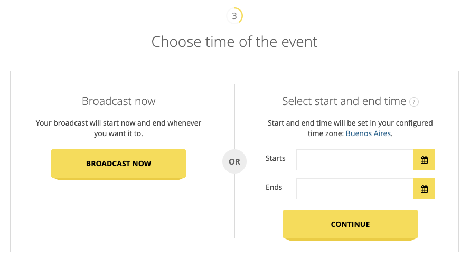This screenshot has height=268, width=470.
Task: Click the Ends field label
Action: (274, 187)
